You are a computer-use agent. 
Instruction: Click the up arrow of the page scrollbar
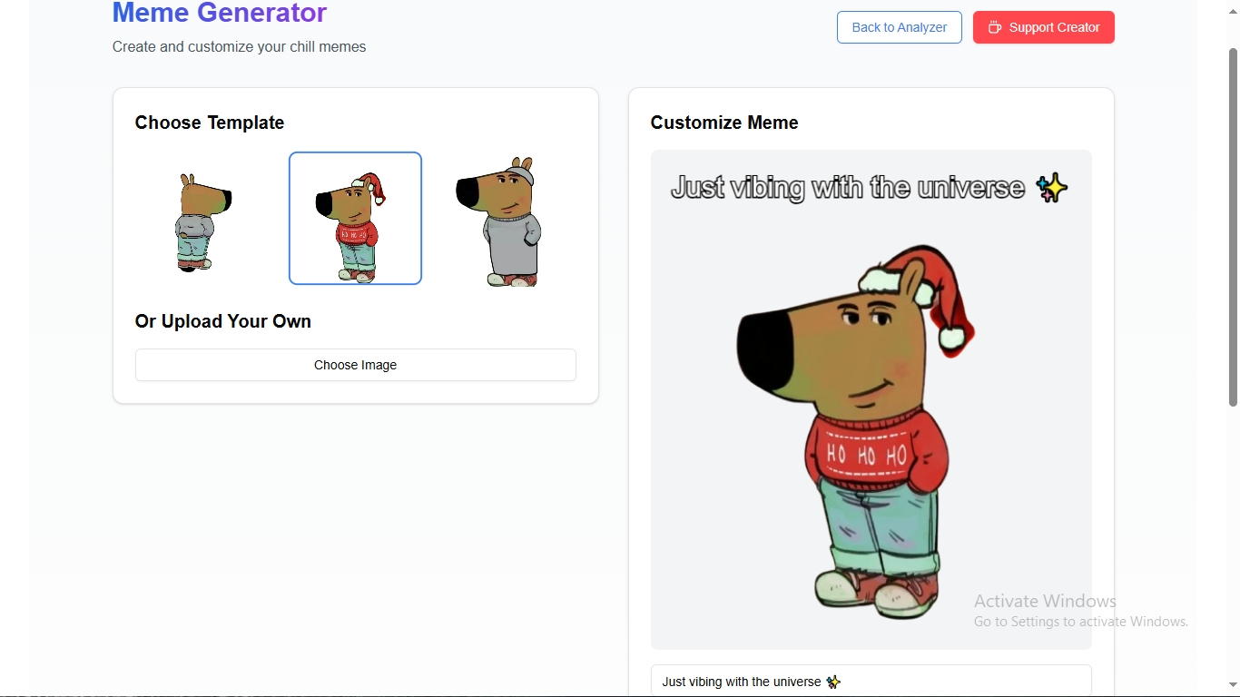1233,11
